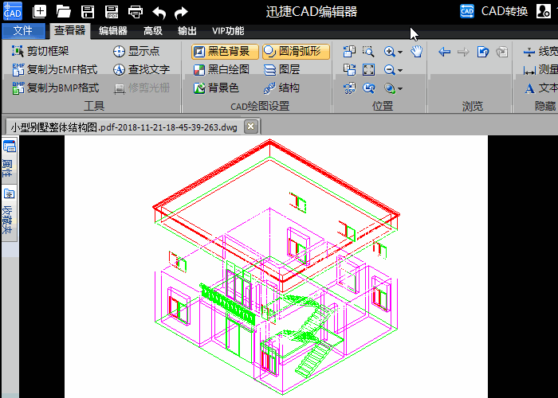Open the 文件 menu

point(23,31)
